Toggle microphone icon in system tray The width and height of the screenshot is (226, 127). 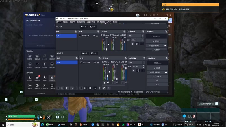pyautogui.click(x=200, y=124)
